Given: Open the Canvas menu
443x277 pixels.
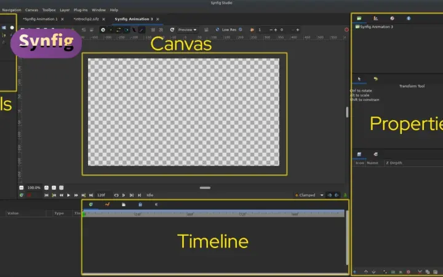Looking at the screenshot, I should tap(31, 10).
